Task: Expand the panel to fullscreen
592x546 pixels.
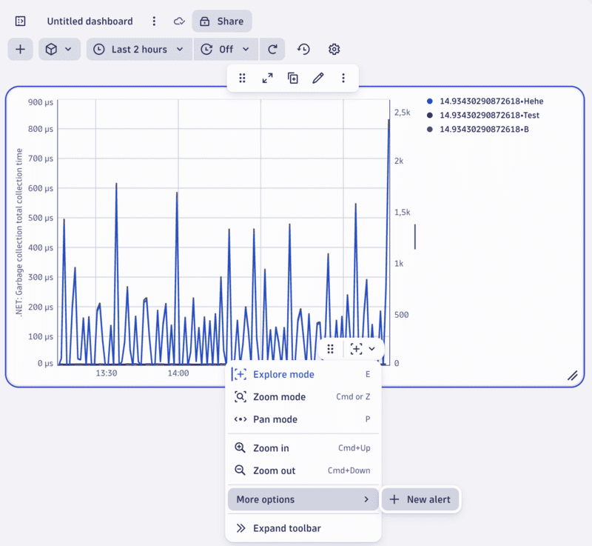Action: pos(267,77)
